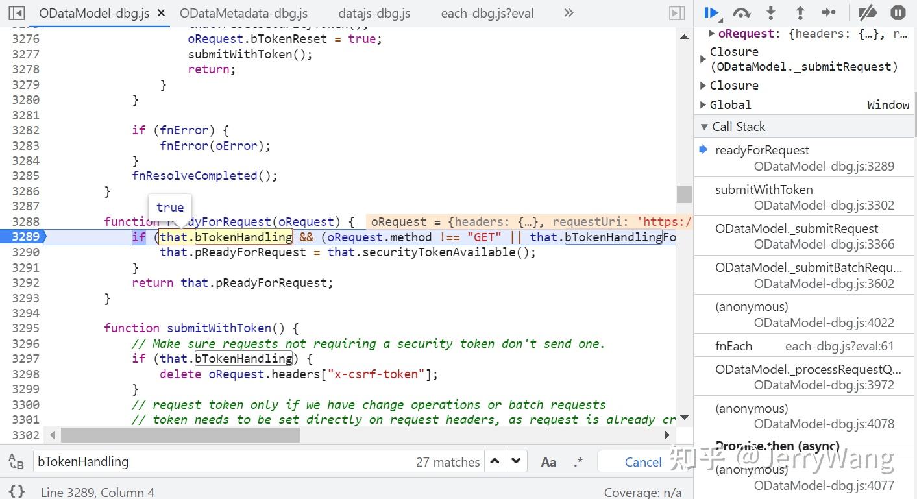Click scroll right arrow on horizontal scrollbar
The height and width of the screenshot is (499, 917).
(668, 435)
